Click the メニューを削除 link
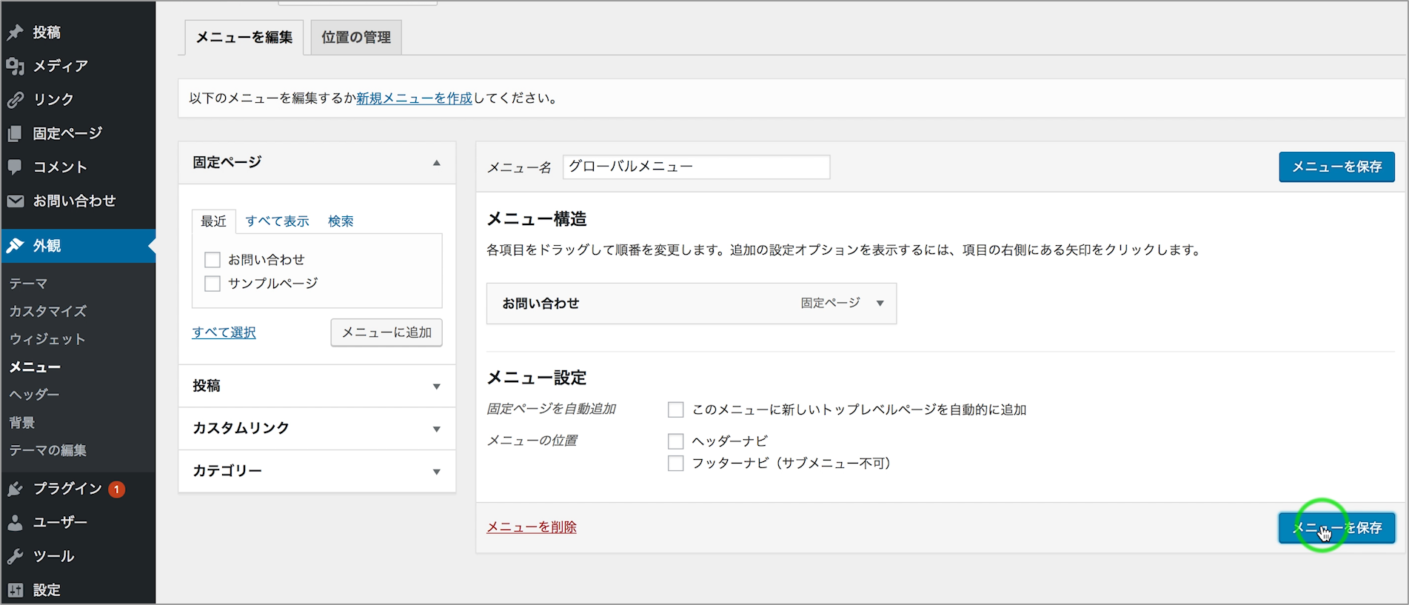The image size is (1409, 605). [532, 527]
